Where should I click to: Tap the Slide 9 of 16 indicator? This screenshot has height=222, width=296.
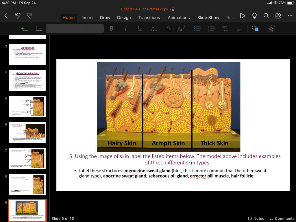(63, 219)
